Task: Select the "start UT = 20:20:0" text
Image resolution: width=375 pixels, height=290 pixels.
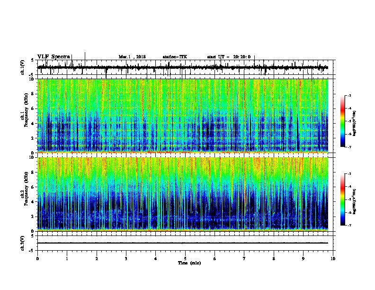Action: 229,57
